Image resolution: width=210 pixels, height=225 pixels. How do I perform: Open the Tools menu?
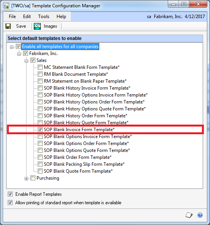point(43,17)
